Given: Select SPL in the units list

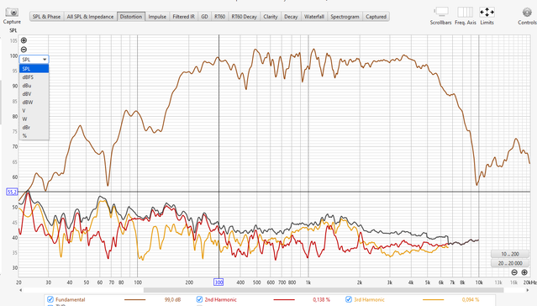Looking at the screenshot, I should (34, 69).
